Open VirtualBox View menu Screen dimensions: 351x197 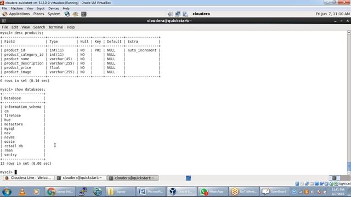(30, 8)
